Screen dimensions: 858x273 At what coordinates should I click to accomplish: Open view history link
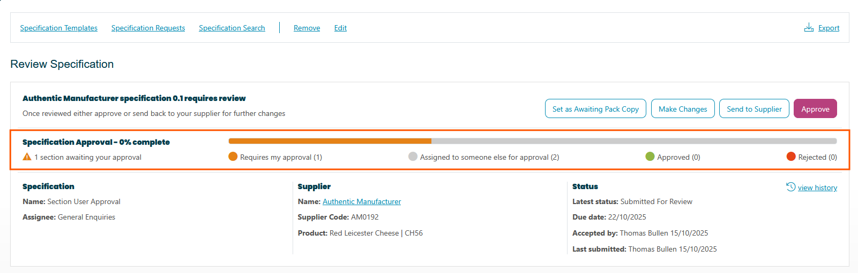pos(817,188)
